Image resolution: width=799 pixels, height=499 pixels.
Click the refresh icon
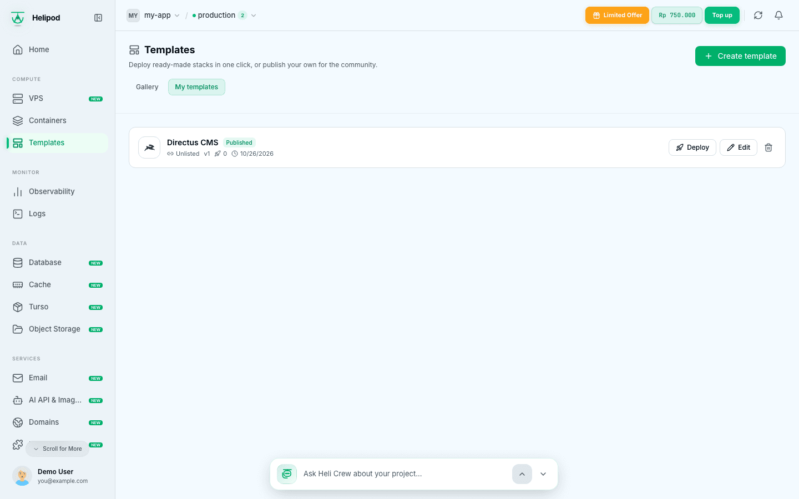tap(758, 16)
